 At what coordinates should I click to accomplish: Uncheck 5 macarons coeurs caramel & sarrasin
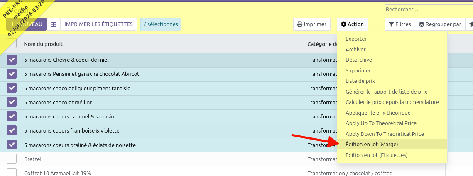[12, 116]
